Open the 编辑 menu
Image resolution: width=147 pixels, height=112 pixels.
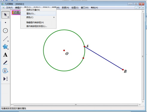18,8
